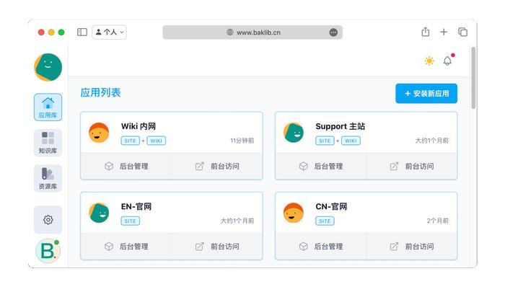
Task: Toggle the sun light-mode icon
Action: (429, 61)
